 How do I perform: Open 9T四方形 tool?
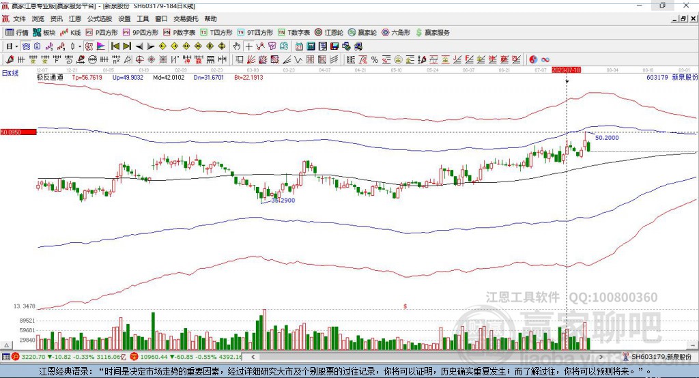point(255,33)
